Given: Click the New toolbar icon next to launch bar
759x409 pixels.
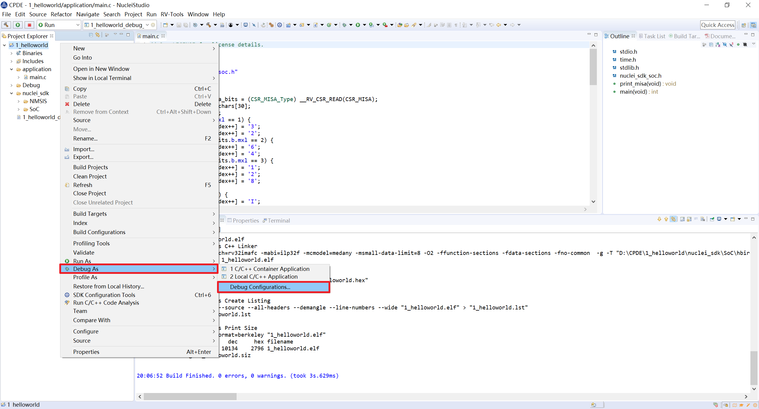Looking at the screenshot, I should pos(165,25).
